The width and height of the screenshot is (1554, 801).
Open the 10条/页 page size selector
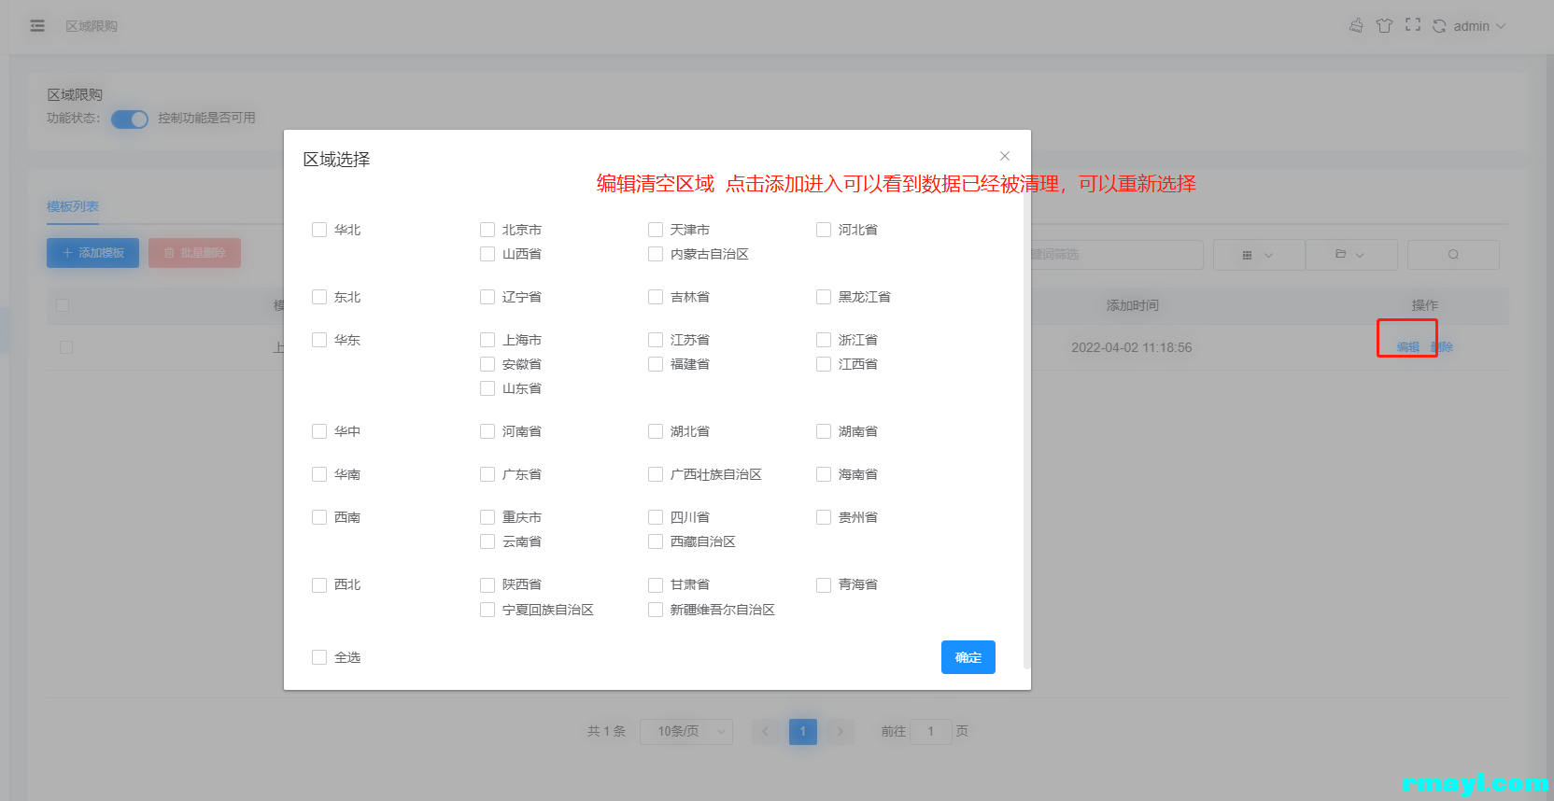(x=686, y=732)
